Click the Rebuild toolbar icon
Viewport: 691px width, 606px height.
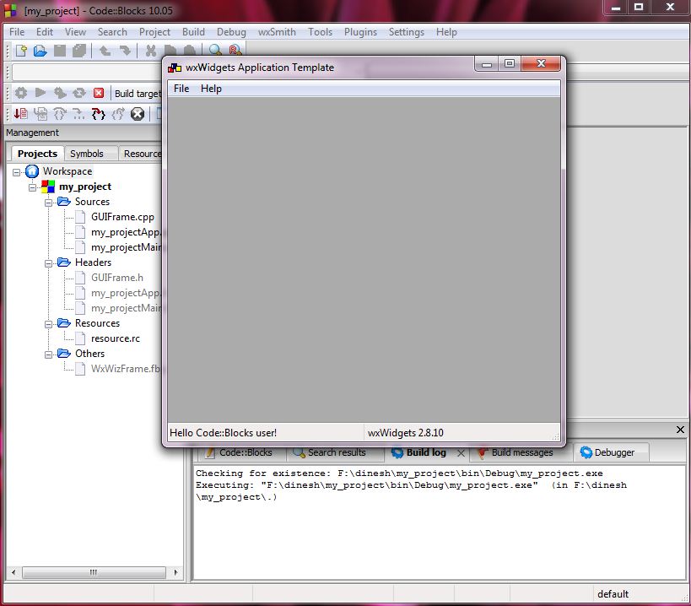pyautogui.click(x=78, y=93)
